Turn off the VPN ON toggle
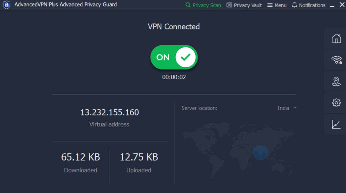Viewport: 346px width, 193px height. [174, 57]
